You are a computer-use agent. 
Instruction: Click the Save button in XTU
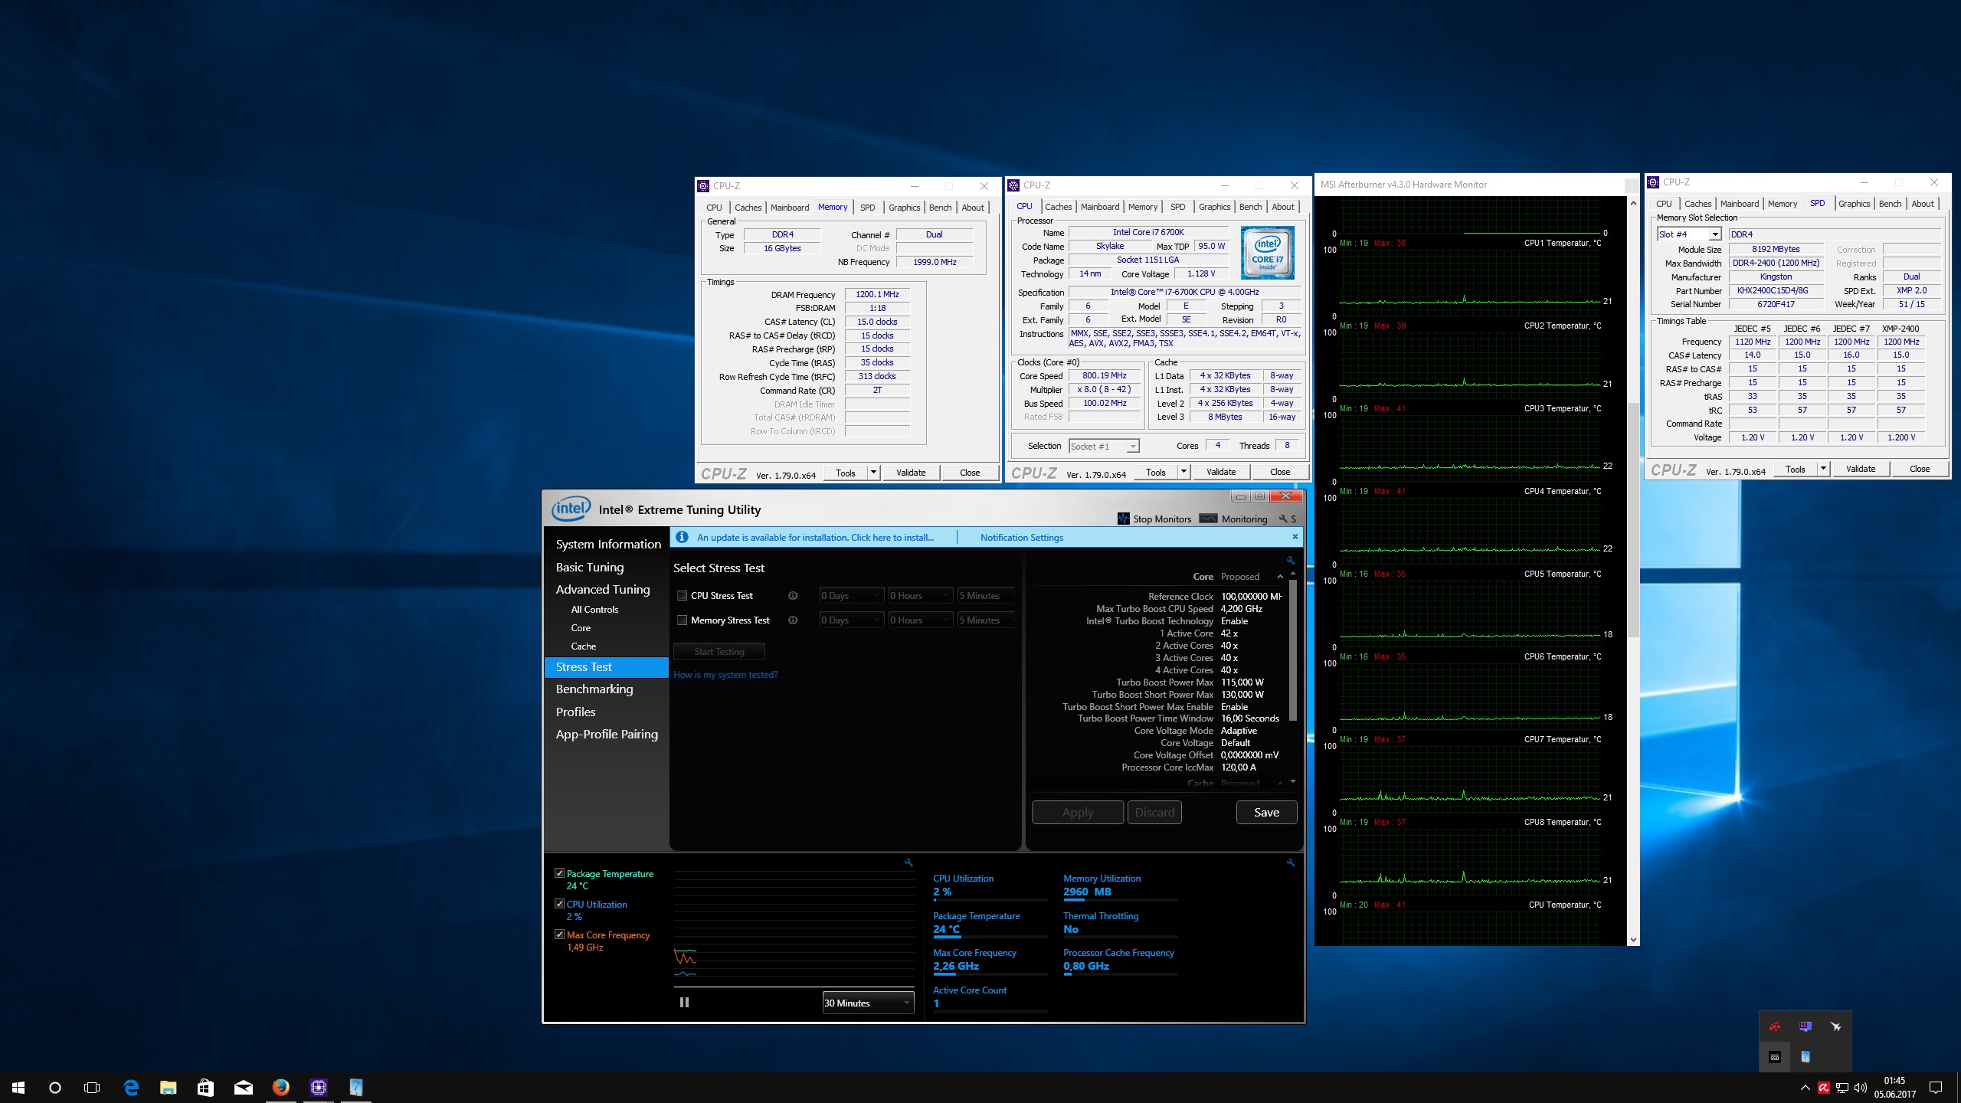pos(1265,813)
